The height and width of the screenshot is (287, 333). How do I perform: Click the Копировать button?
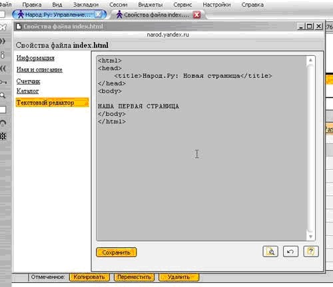[x=89, y=277]
